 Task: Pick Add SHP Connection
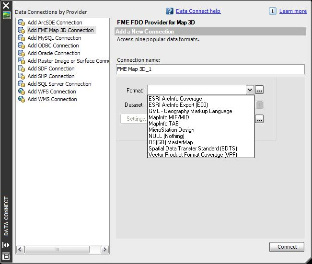[51, 76]
